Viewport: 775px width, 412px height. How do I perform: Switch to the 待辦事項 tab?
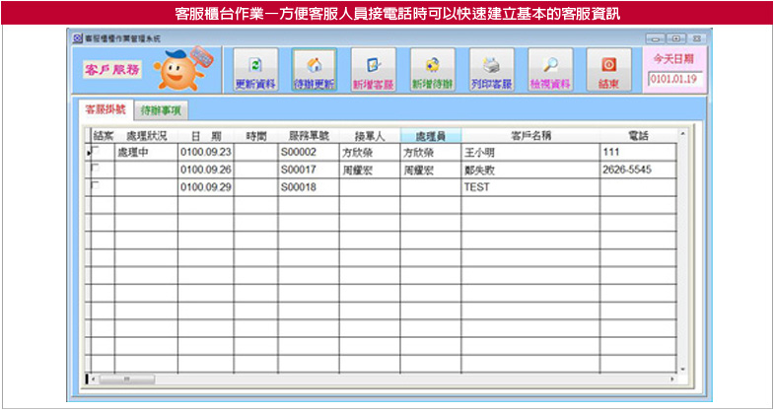159,109
